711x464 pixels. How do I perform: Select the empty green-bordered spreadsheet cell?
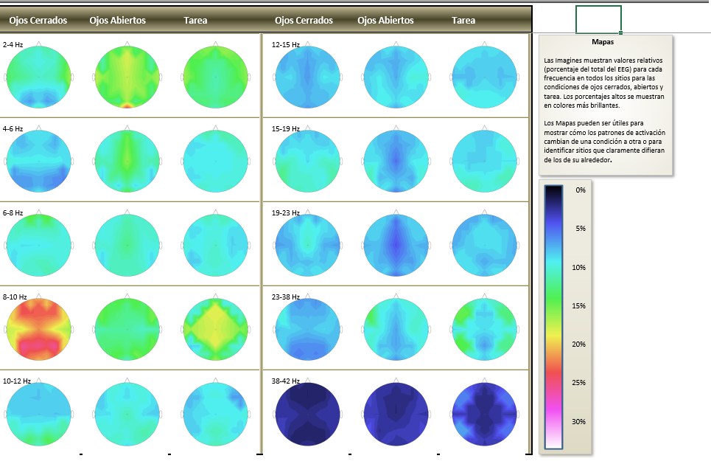[x=598, y=19]
